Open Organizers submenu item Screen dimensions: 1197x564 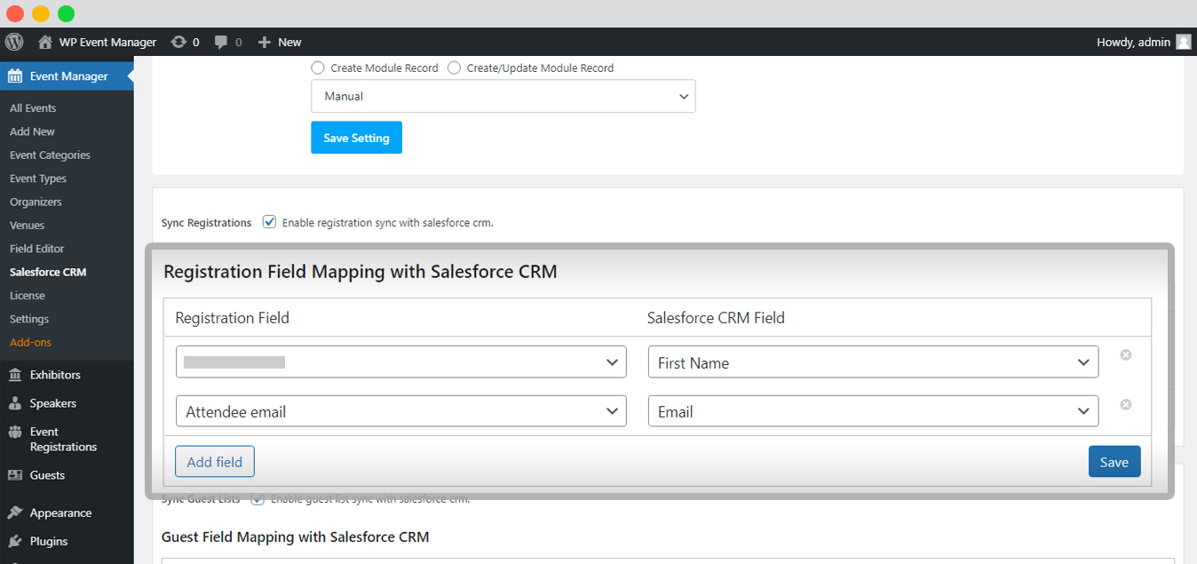(x=36, y=202)
